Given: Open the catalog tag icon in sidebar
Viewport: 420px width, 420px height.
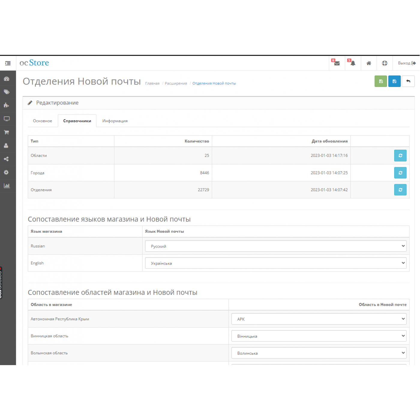Looking at the screenshot, I should 7,92.
